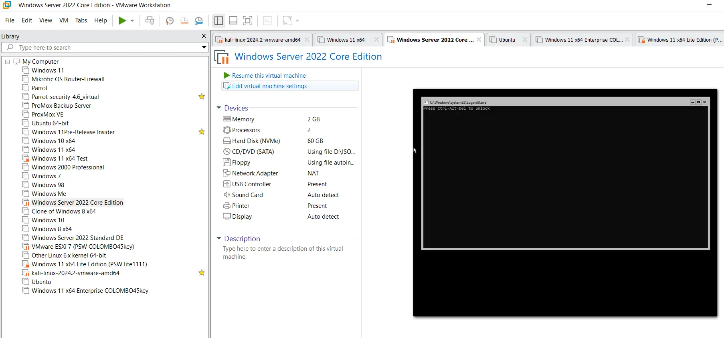Click the Display device icon

click(x=227, y=216)
